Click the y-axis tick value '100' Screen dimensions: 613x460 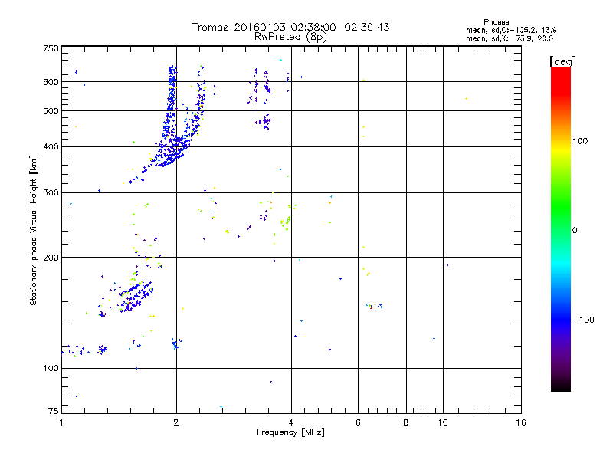tap(51, 368)
